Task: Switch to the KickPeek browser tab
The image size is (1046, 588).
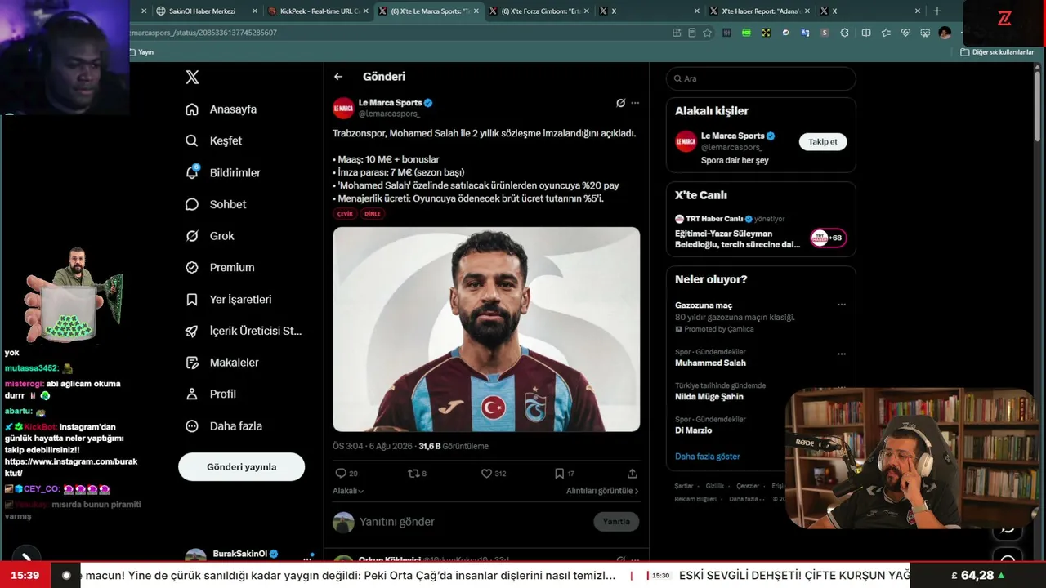Action: tap(320, 11)
